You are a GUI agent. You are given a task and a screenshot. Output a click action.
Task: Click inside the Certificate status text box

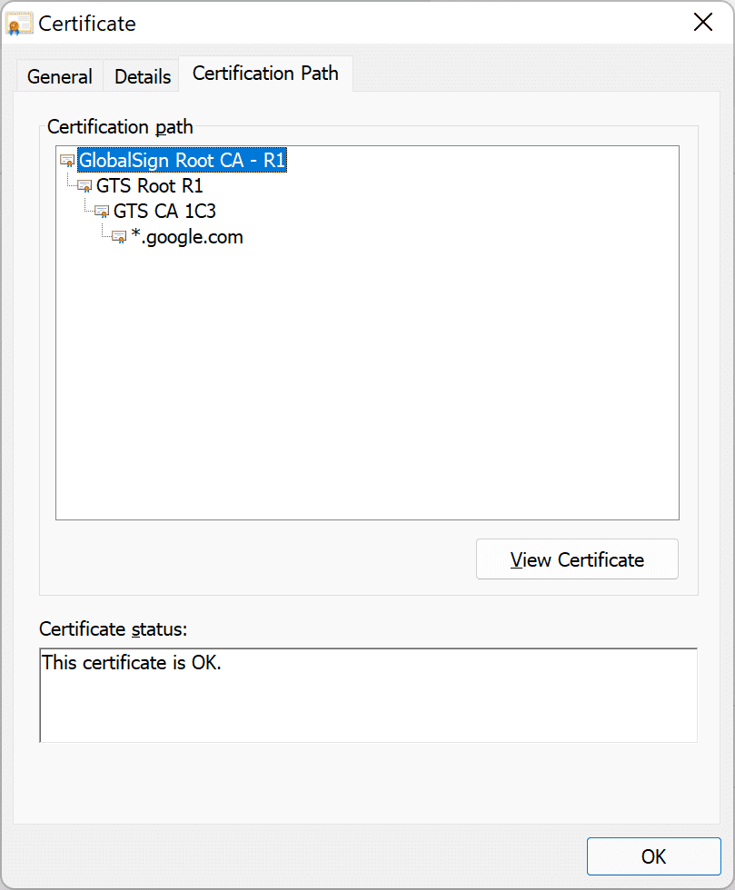(368, 695)
